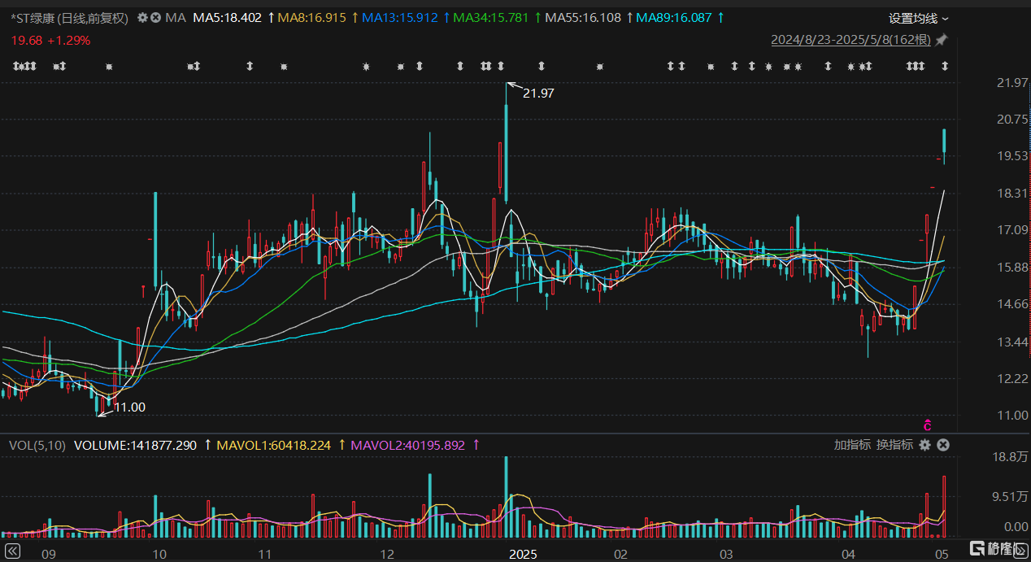Click the 21.97 high price label

click(538, 94)
